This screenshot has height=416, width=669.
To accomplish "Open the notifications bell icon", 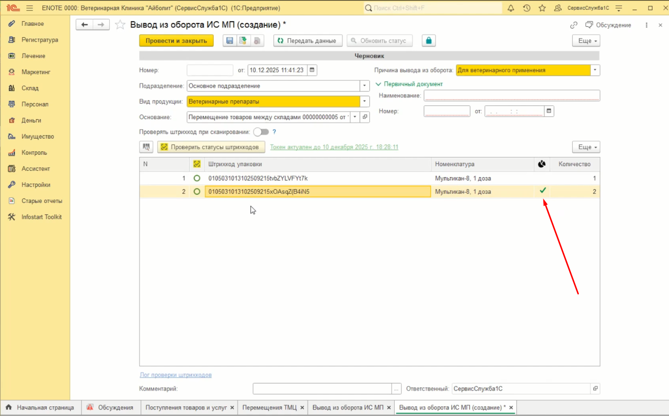I will point(511,8).
